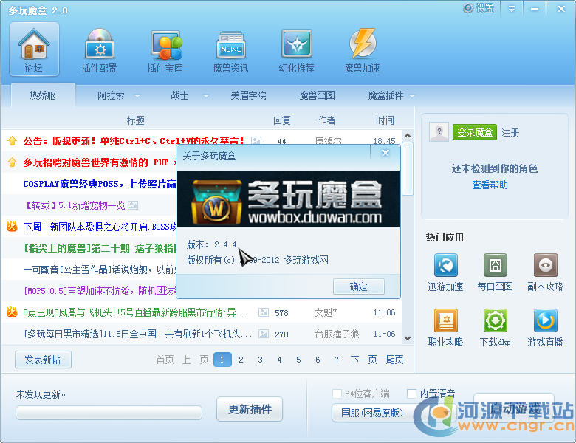This screenshot has width=576, height=443.
Task: Go to page 7 of forum
Action: (337, 360)
